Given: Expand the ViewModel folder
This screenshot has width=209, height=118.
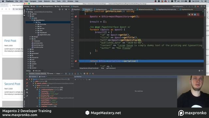Looking at the screenshot, I should click(36, 33).
